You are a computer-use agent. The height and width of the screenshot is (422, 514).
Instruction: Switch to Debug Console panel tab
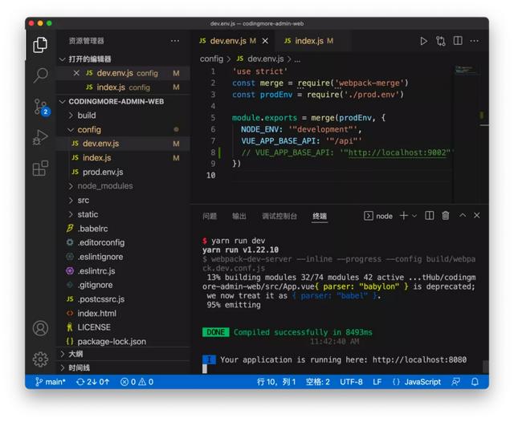click(279, 216)
